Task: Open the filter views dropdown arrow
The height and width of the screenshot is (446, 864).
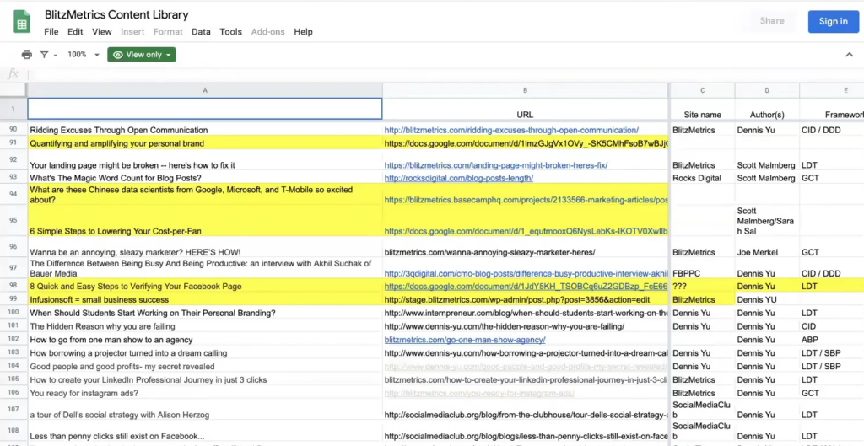Action: click(56, 55)
